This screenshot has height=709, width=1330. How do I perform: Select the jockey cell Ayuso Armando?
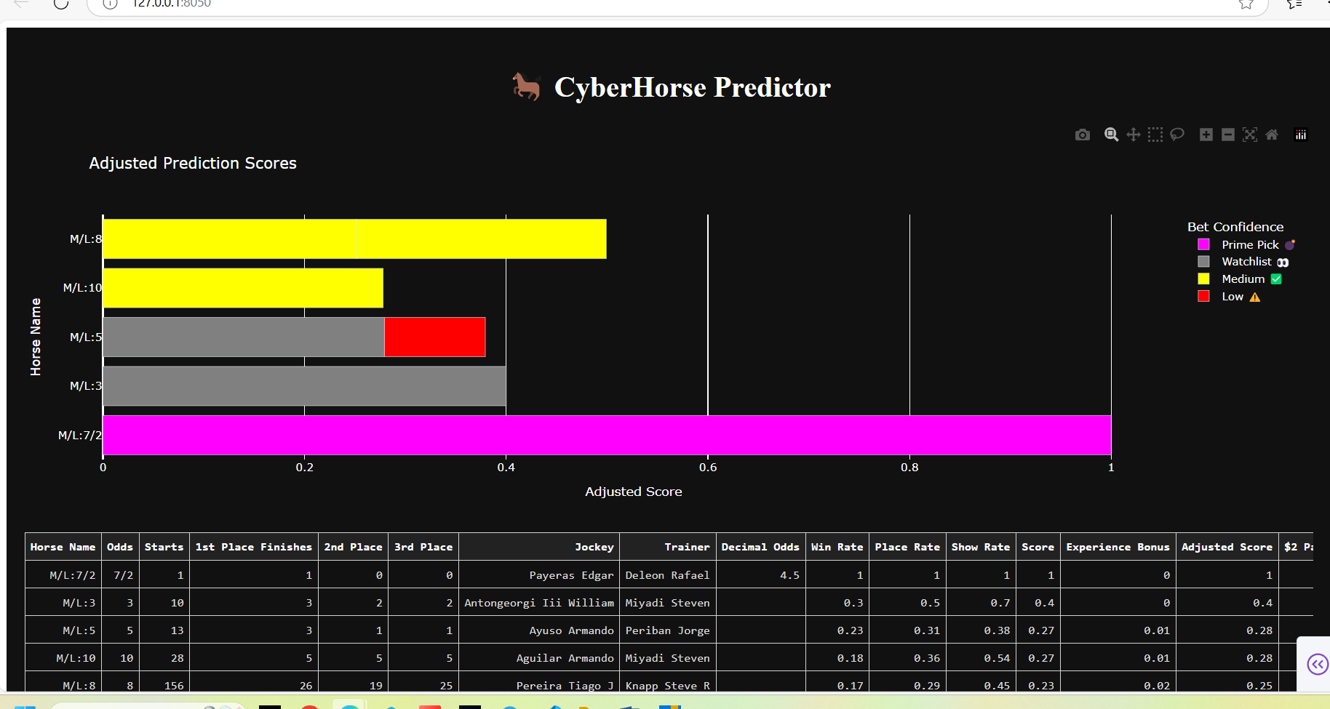(539, 630)
